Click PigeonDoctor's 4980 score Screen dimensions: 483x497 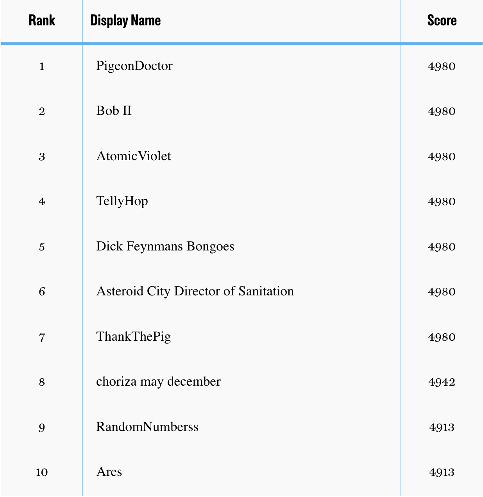(442, 66)
